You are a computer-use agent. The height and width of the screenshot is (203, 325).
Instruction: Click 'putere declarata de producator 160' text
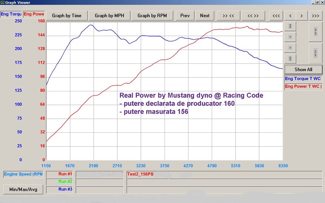(x=179, y=104)
